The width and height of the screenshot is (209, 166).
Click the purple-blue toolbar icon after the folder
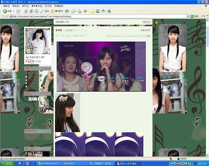pos(98,11)
